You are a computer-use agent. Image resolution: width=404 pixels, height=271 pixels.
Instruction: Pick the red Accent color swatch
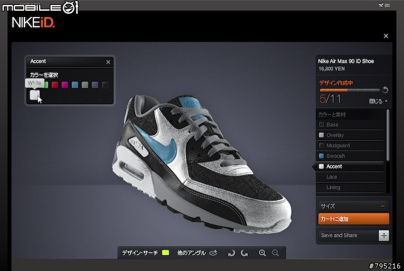[x=55, y=85]
